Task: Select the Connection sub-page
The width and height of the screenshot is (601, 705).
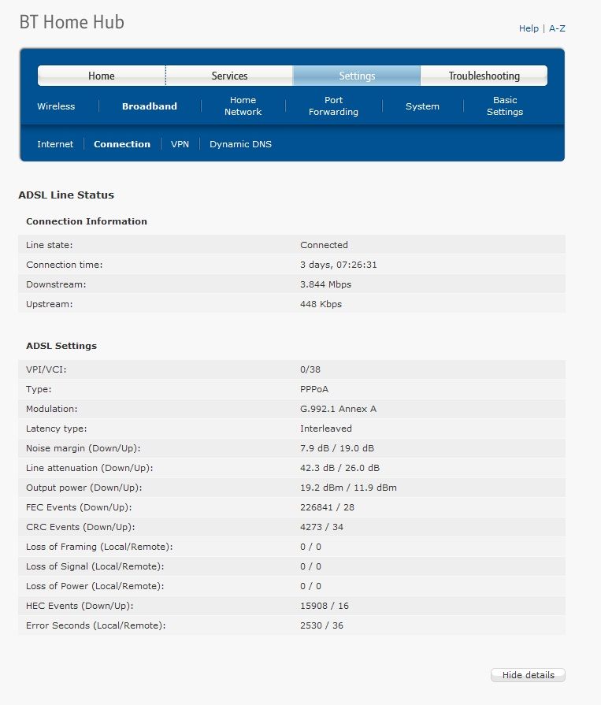Action: tap(122, 144)
